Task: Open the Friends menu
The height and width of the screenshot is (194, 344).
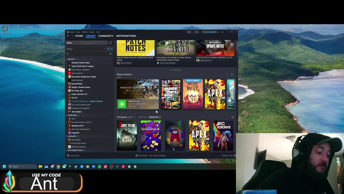Action: [84, 32]
